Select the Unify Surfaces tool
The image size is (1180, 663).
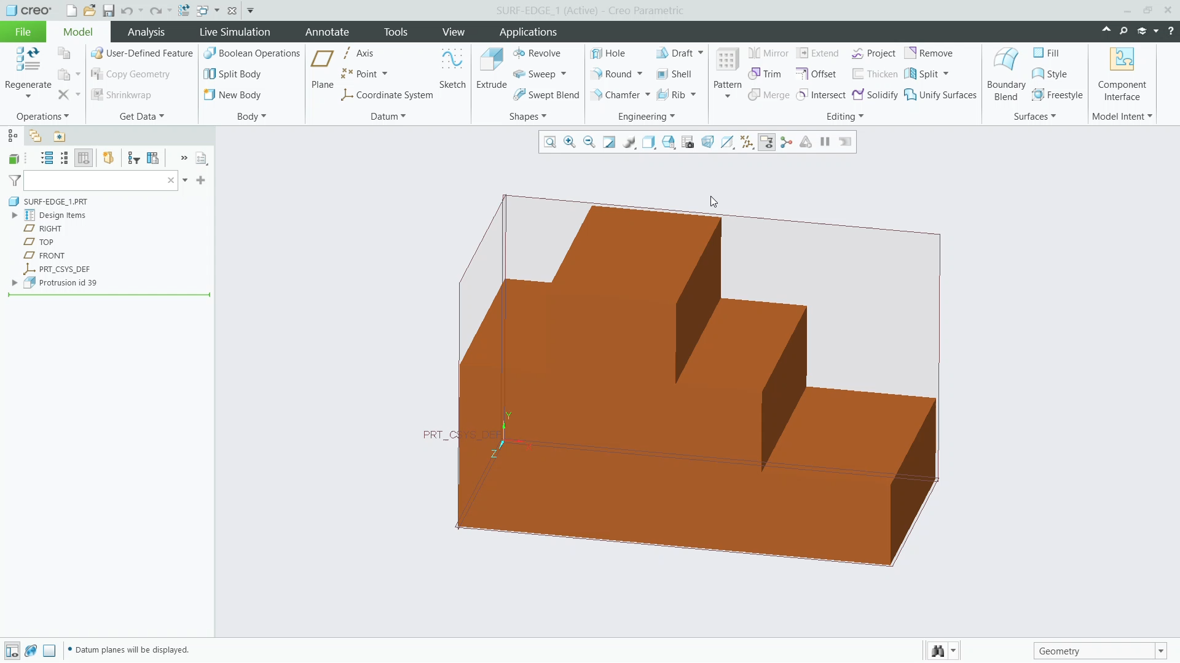pyautogui.click(x=940, y=95)
